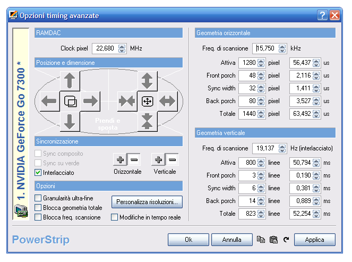Image resolution: width=352 pixels, height=262 pixels.
Task: Click the paste timings clipboard icon
Action: (273, 240)
